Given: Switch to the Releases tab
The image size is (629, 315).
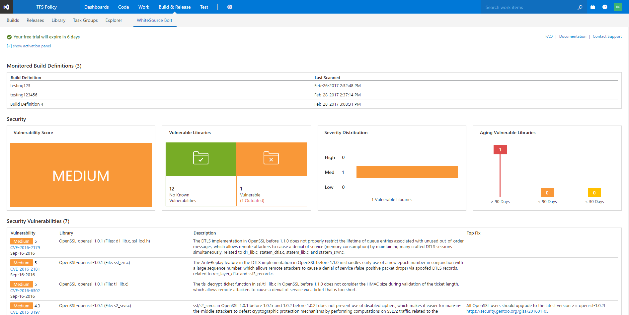Looking at the screenshot, I should (35, 20).
